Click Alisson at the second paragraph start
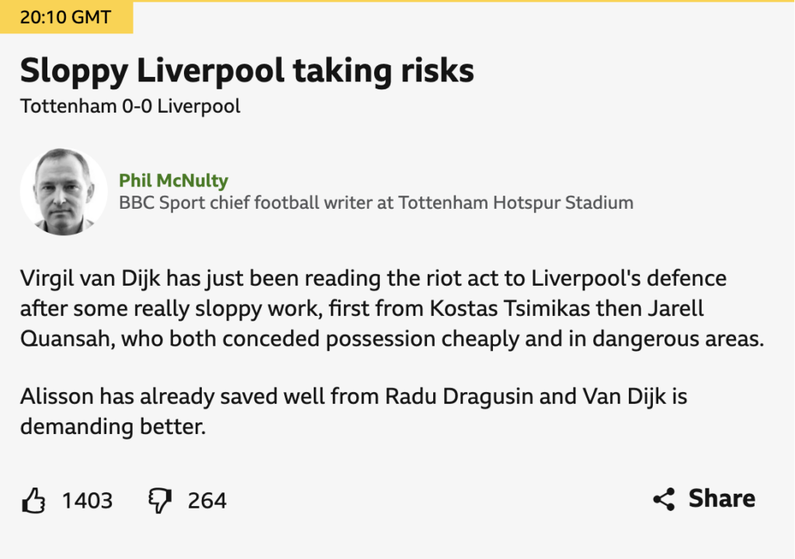This screenshot has width=795, height=559. click(57, 397)
